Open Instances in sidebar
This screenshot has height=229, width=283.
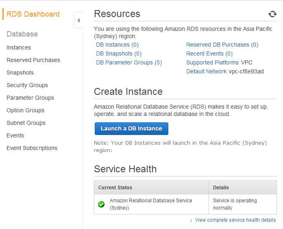pos(19,47)
